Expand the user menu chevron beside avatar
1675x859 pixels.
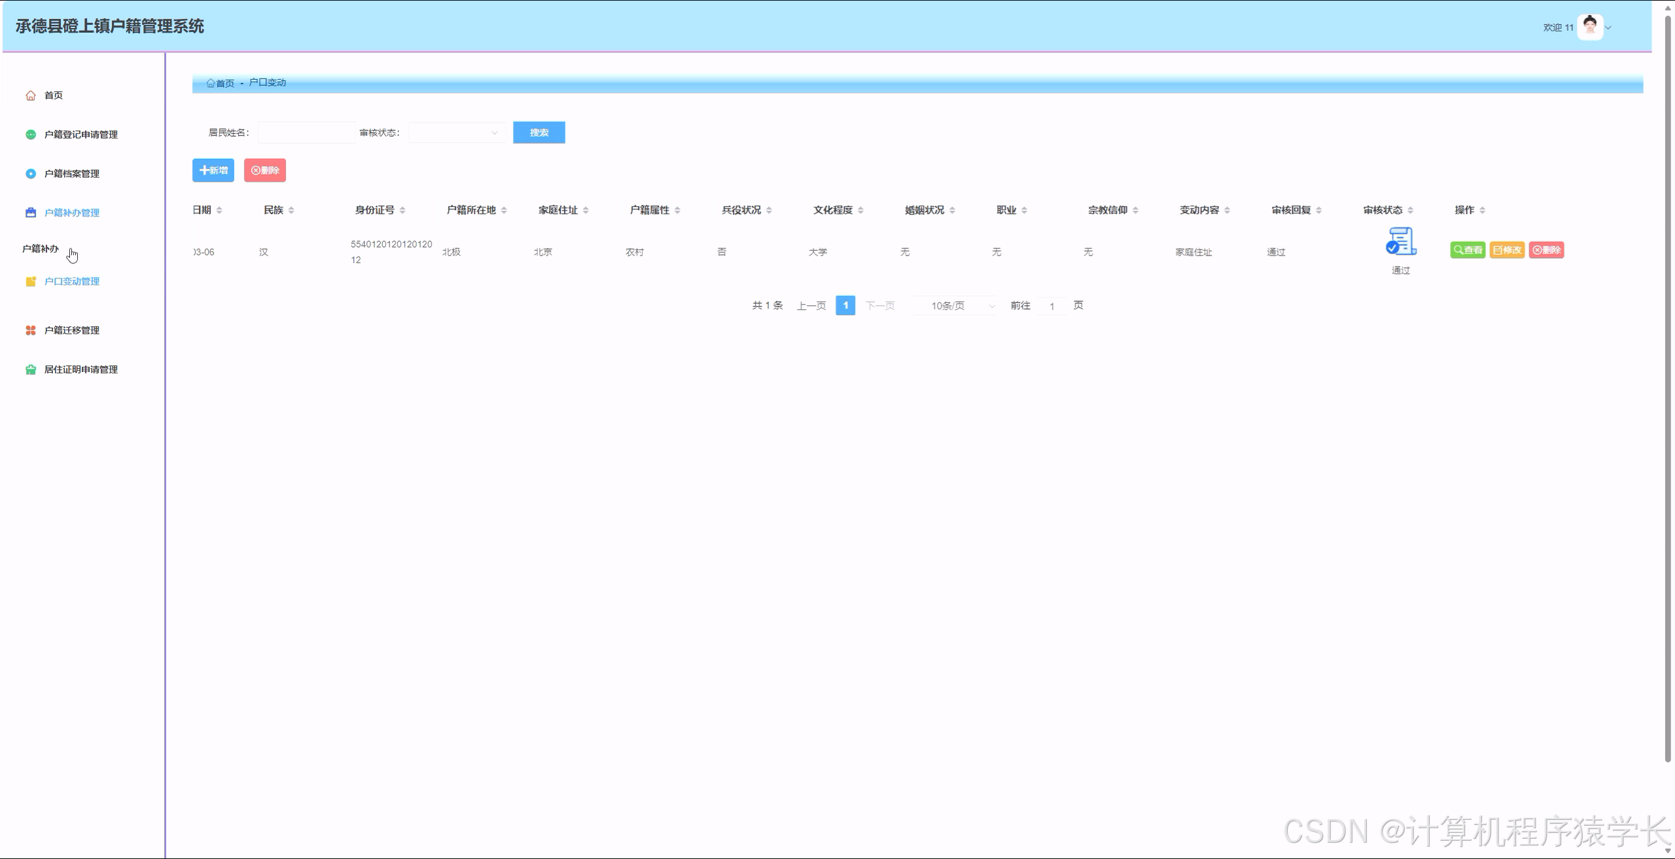[1608, 27]
